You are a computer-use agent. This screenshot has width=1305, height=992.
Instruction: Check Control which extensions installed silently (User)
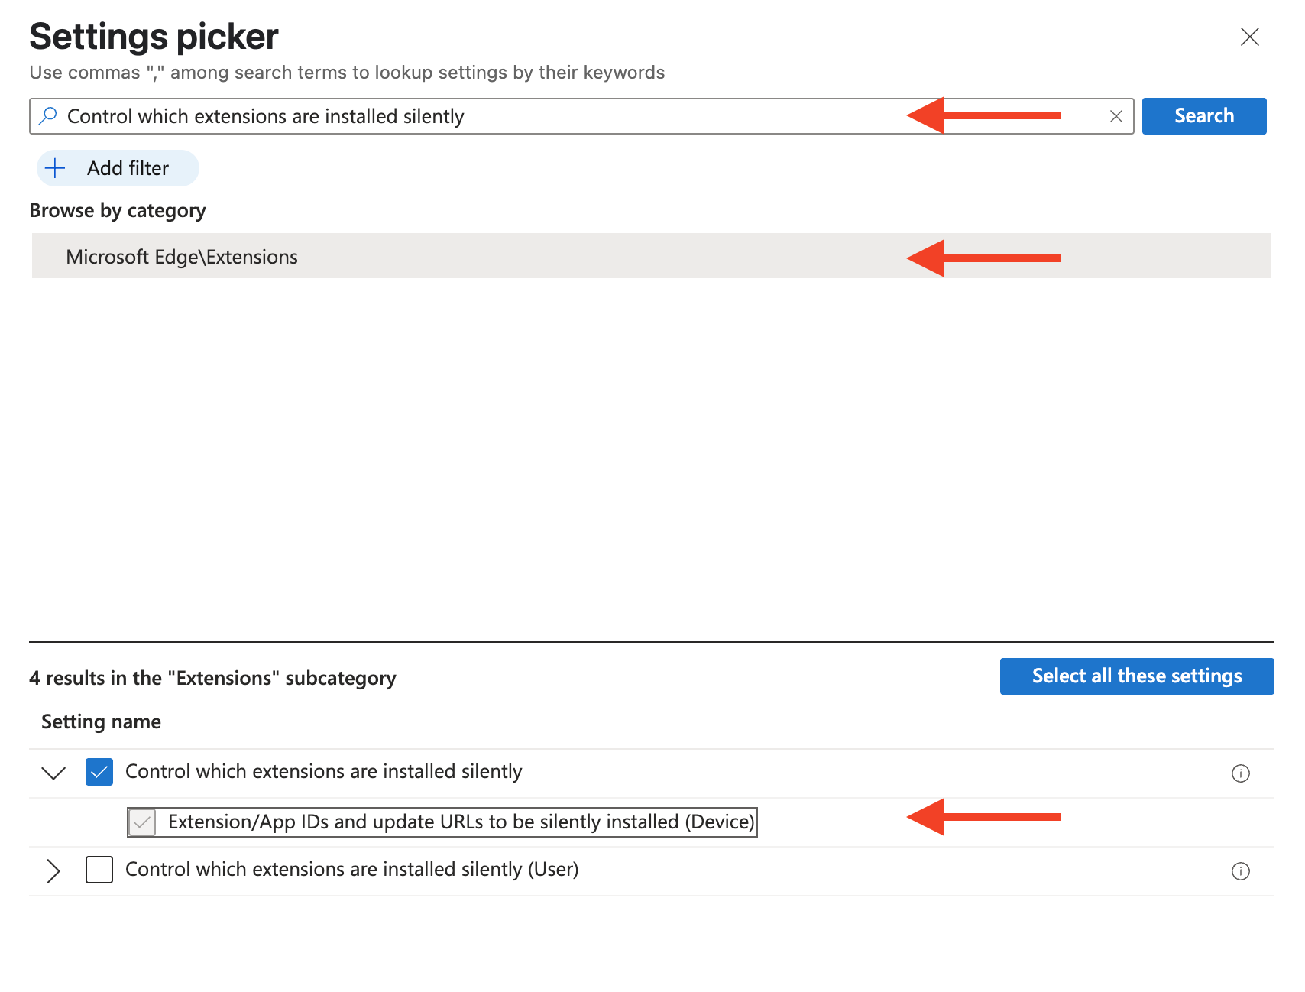[99, 870]
